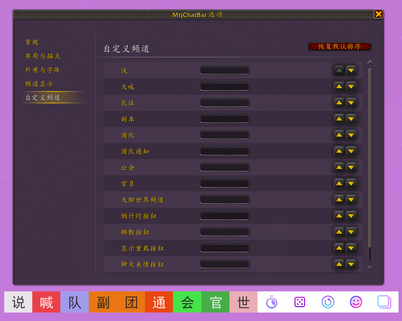Viewport: 402px width, 321px height.
Task: Move 大喊 channel up with arrow
Action: point(339,86)
